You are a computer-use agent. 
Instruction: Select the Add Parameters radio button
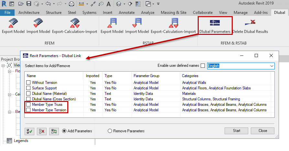64,131
